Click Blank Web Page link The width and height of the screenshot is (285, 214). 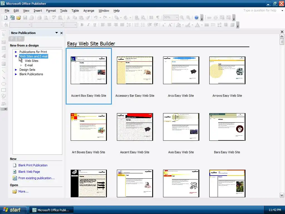click(x=29, y=172)
